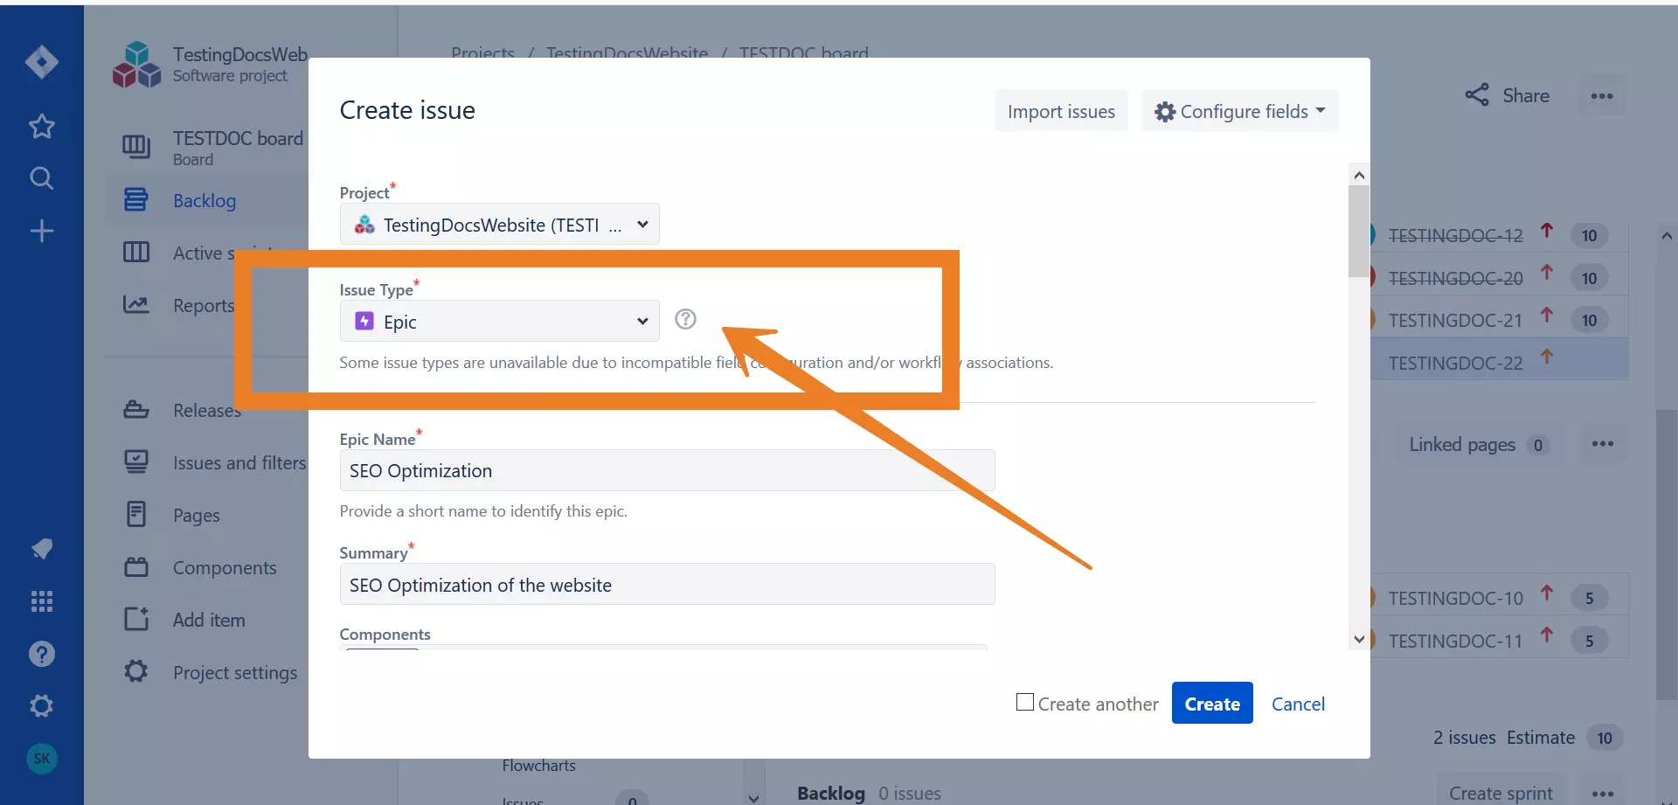Open the Issue Type dropdown showing Epic
Image resolution: width=1678 pixels, height=805 pixels.
(x=498, y=321)
